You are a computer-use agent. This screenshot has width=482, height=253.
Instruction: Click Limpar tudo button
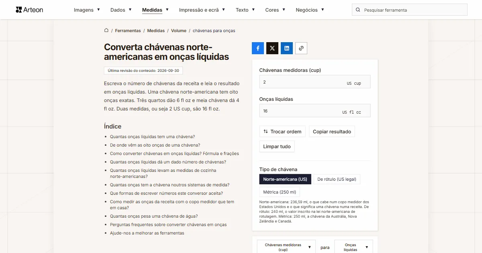[277, 147]
